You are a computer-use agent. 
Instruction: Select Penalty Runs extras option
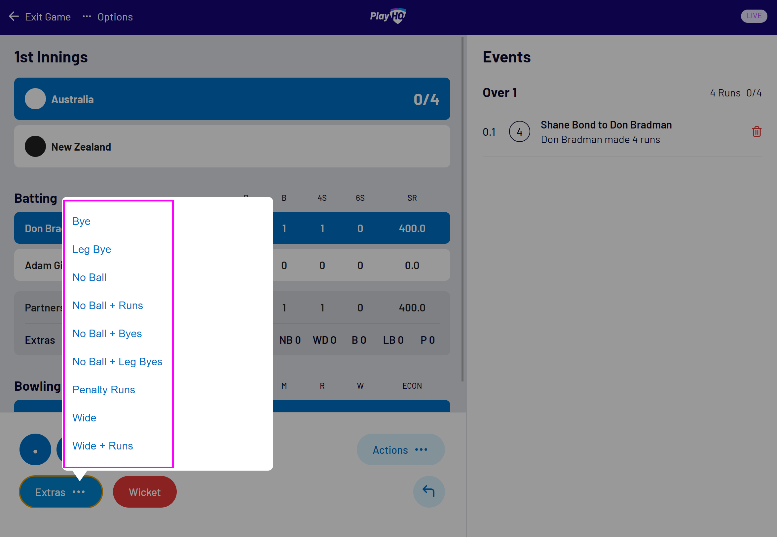pos(103,389)
